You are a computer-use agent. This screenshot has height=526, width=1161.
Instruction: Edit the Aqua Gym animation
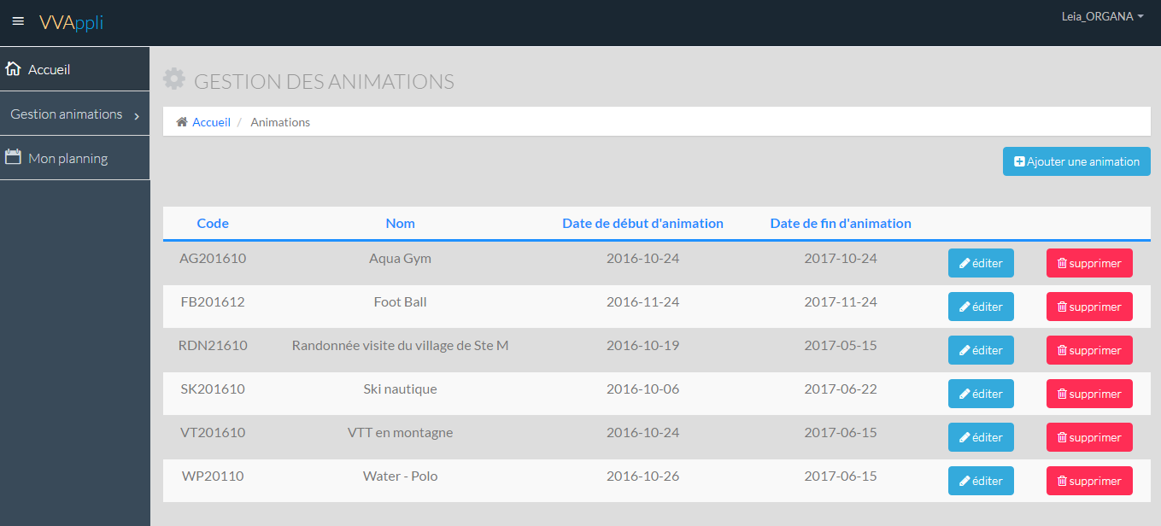pos(981,263)
